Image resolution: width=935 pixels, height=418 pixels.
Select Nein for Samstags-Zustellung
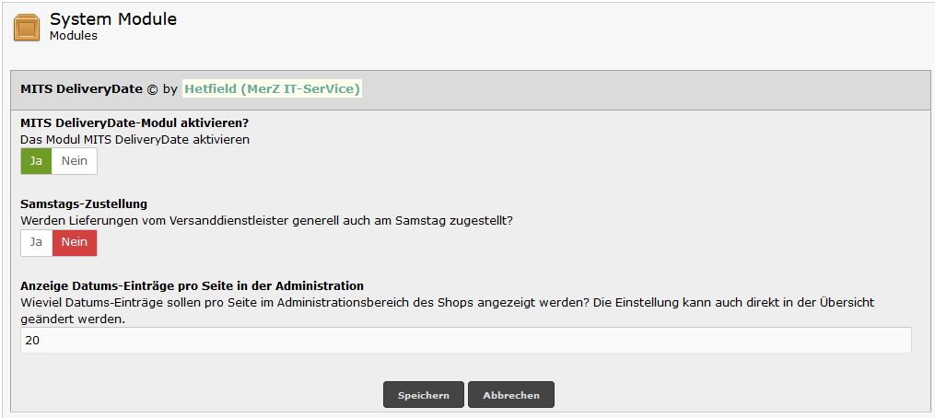coord(75,243)
